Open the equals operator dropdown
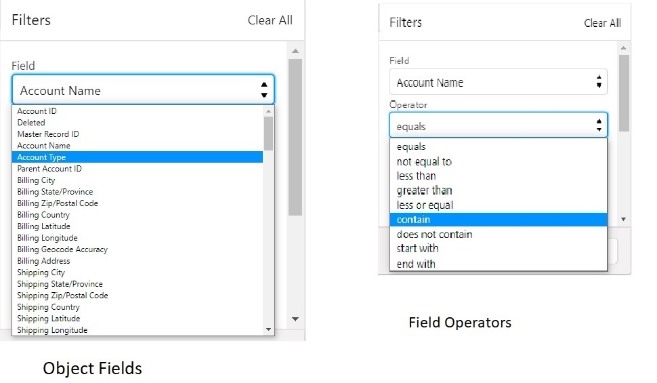The height and width of the screenshot is (383, 657). (499, 125)
